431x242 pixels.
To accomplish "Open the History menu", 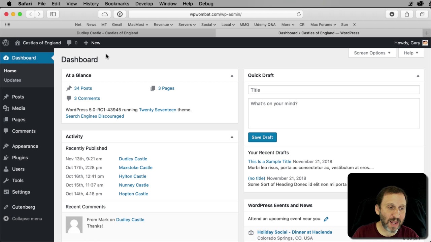I will [x=91, y=4].
